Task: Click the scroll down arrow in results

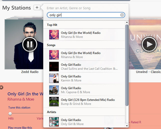Action: pyautogui.click(x=127, y=126)
